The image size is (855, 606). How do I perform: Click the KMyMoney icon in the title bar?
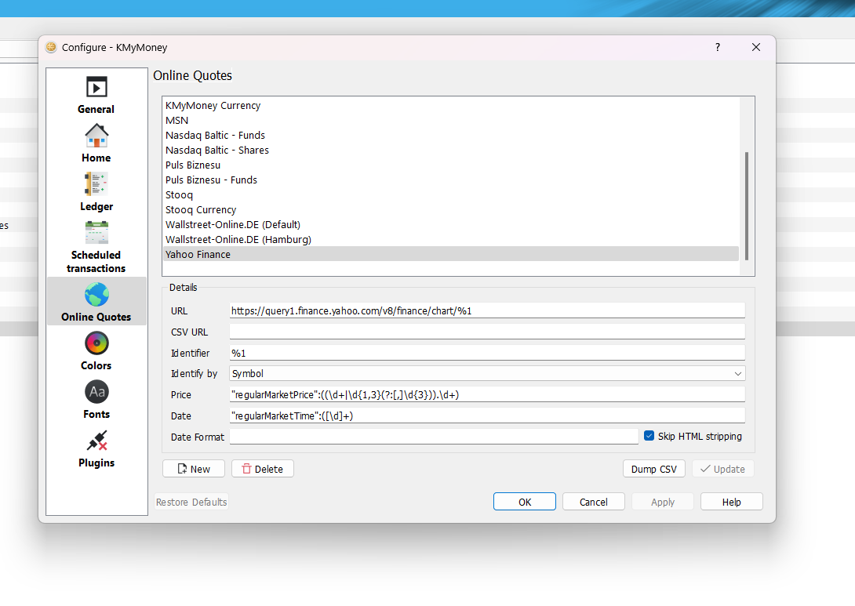pyautogui.click(x=51, y=47)
